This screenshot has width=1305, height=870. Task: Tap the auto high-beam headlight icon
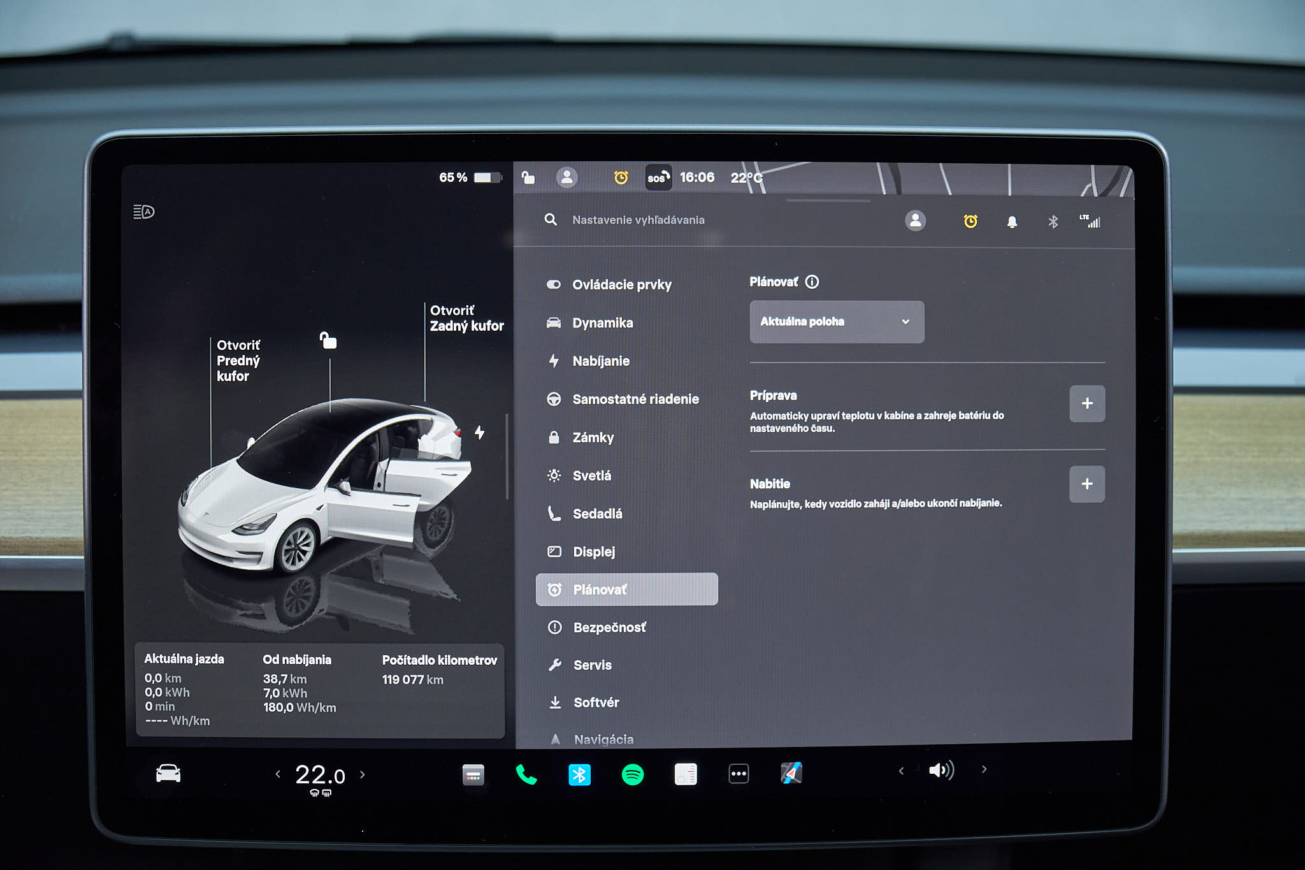click(x=144, y=212)
